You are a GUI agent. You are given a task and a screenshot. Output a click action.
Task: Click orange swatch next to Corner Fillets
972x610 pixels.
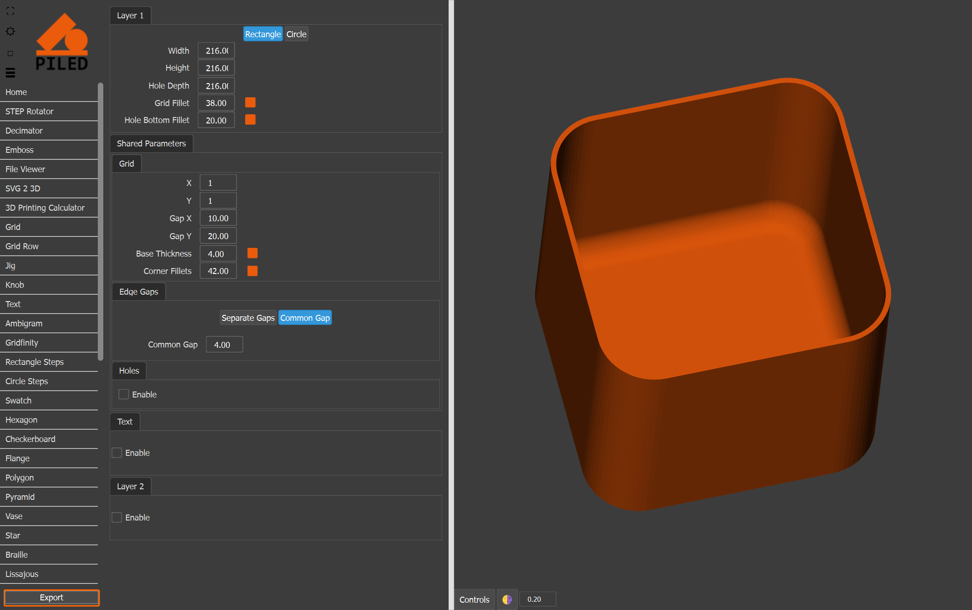pos(253,271)
